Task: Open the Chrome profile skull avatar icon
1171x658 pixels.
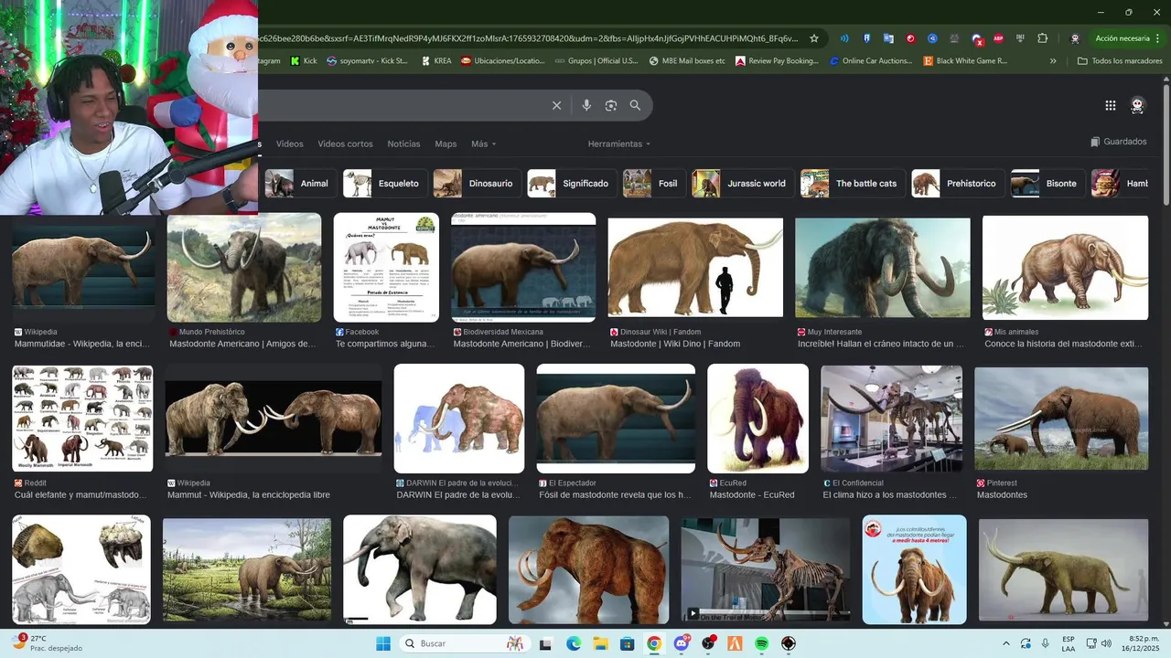Action: [1075, 38]
